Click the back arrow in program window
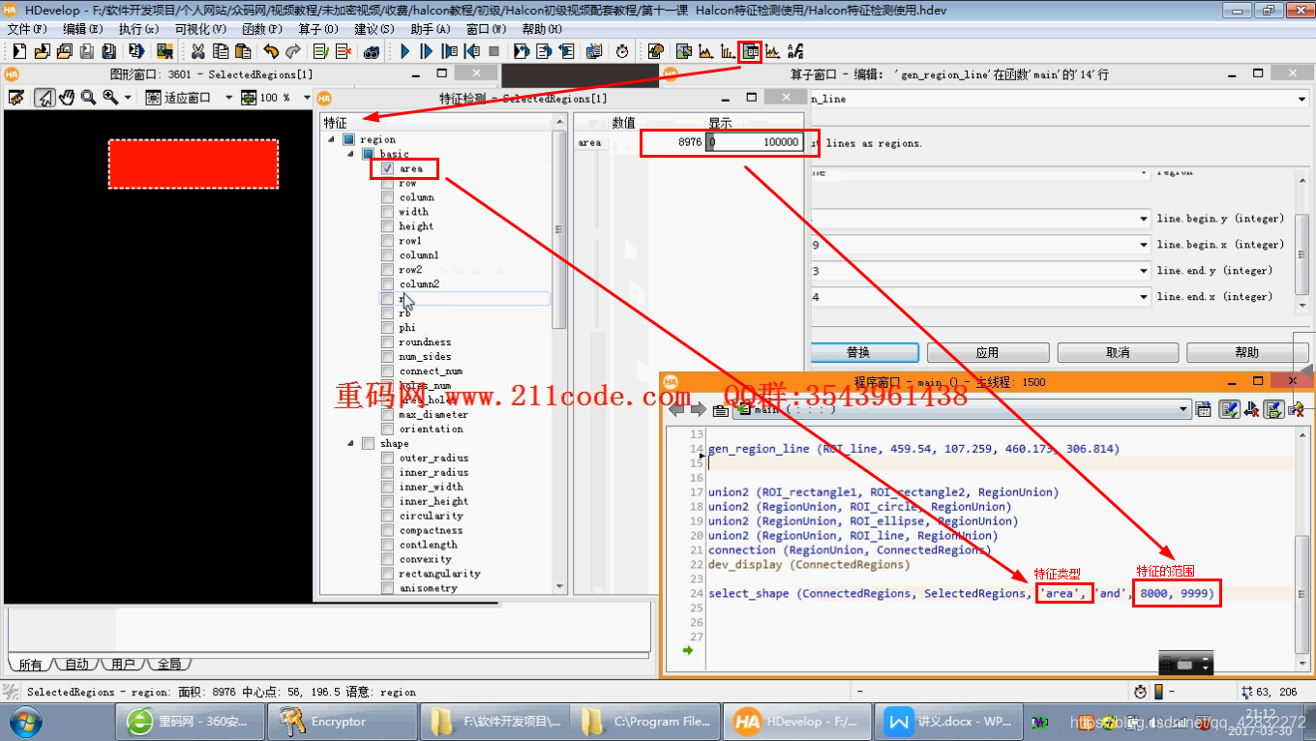This screenshot has height=741, width=1316. (676, 409)
